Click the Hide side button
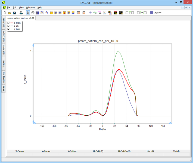 point(4,88)
